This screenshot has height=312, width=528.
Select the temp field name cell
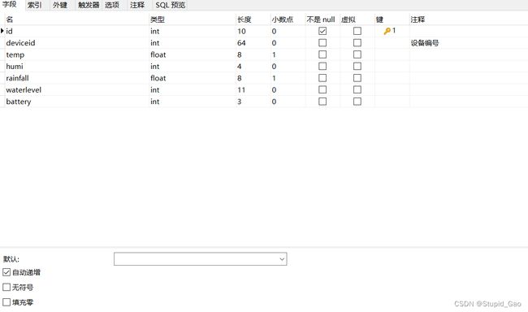click(76, 54)
